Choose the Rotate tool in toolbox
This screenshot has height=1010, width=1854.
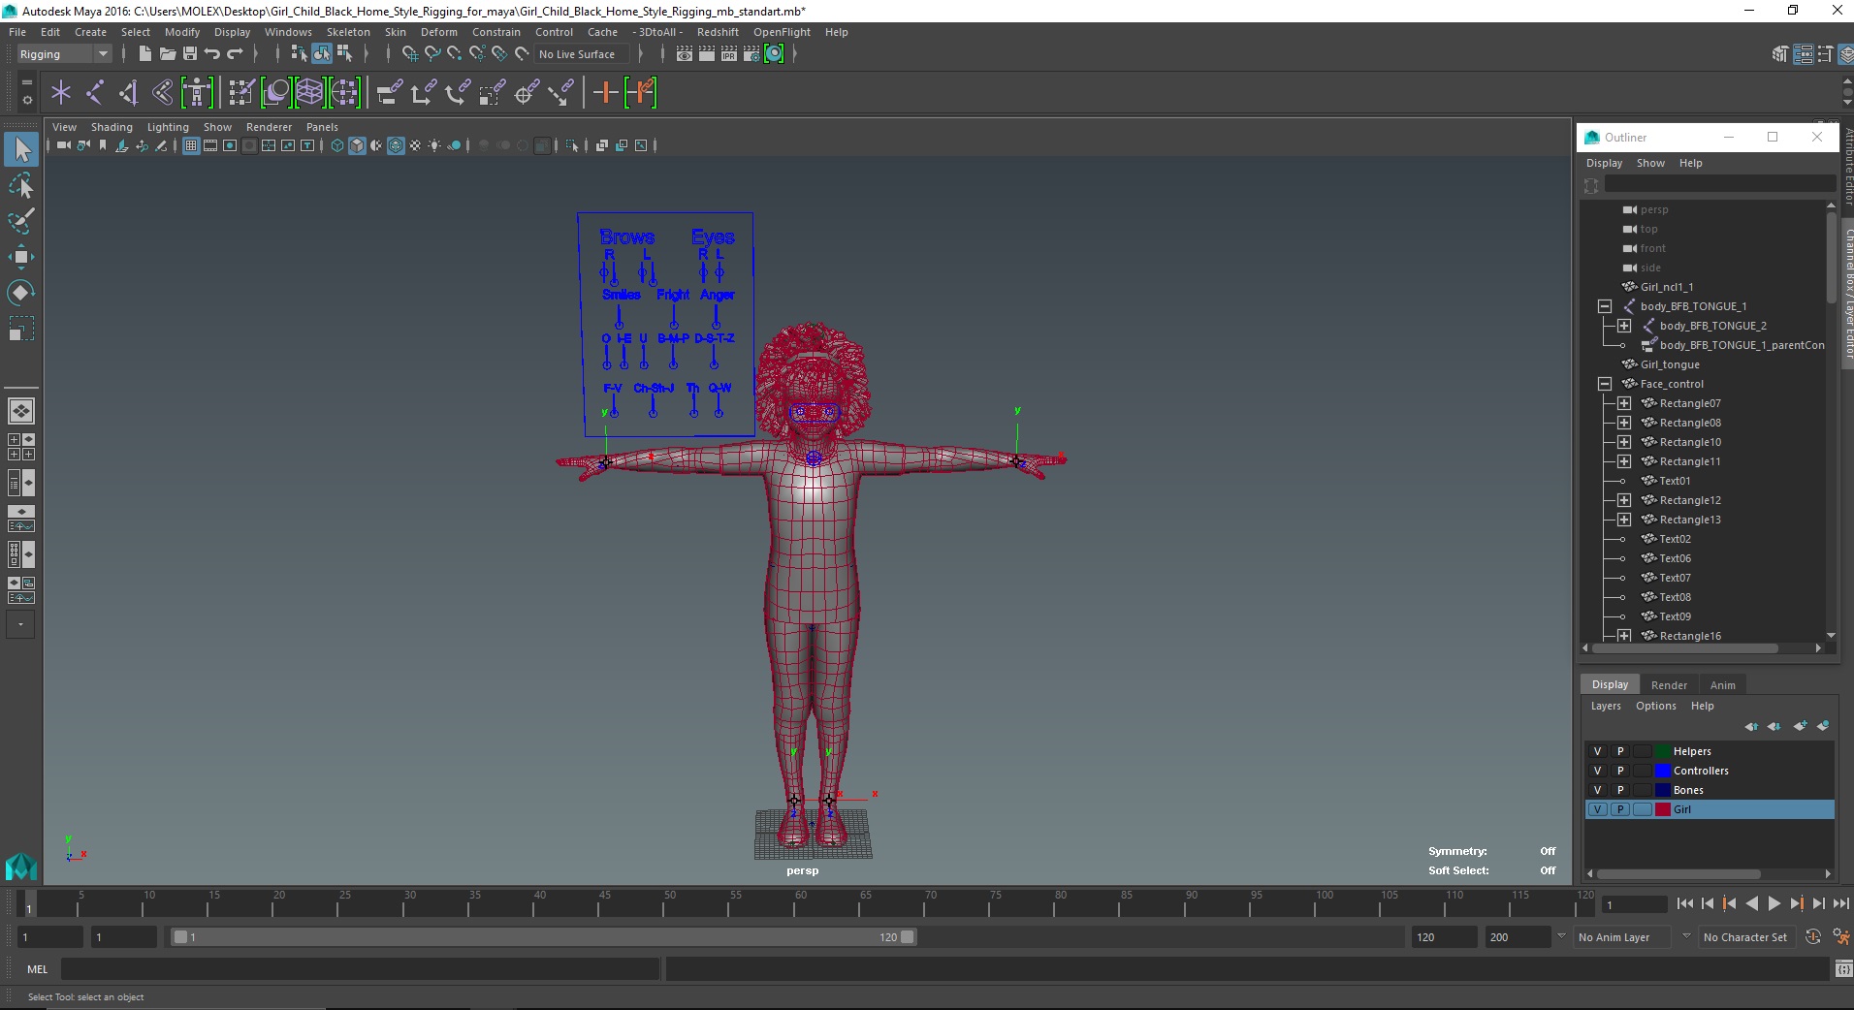[x=21, y=293]
